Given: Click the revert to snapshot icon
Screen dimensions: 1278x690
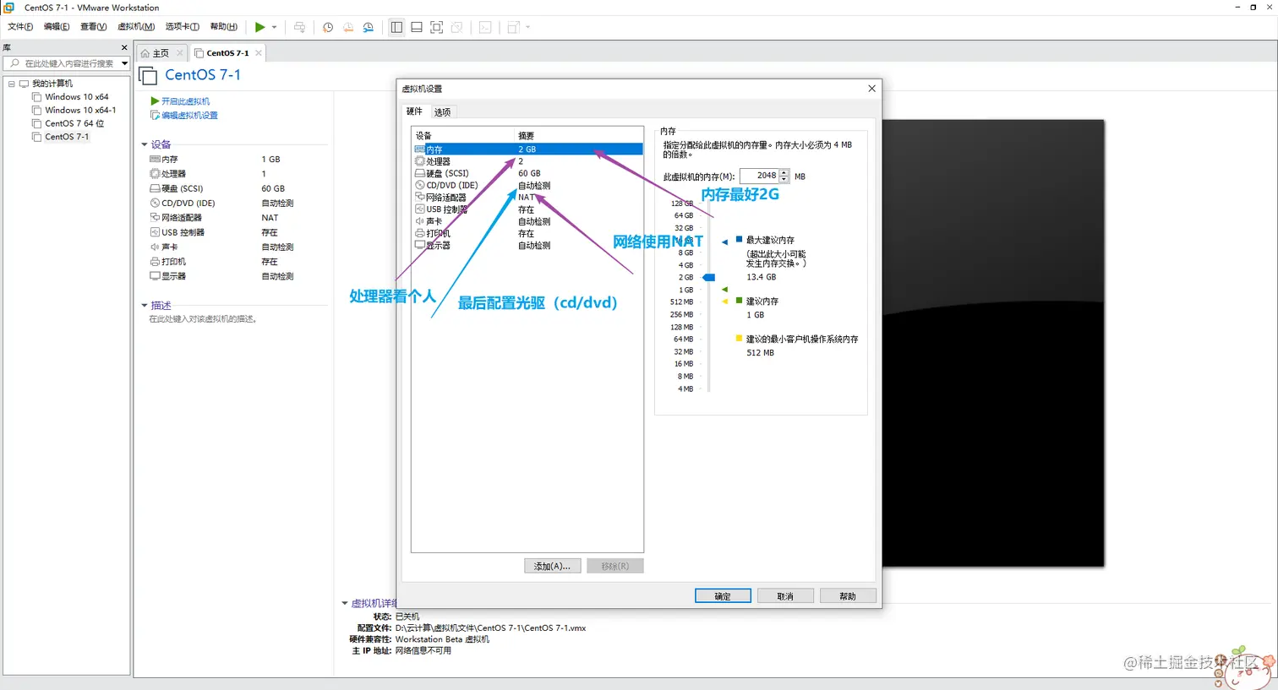Looking at the screenshot, I should (x=348, y=27).
